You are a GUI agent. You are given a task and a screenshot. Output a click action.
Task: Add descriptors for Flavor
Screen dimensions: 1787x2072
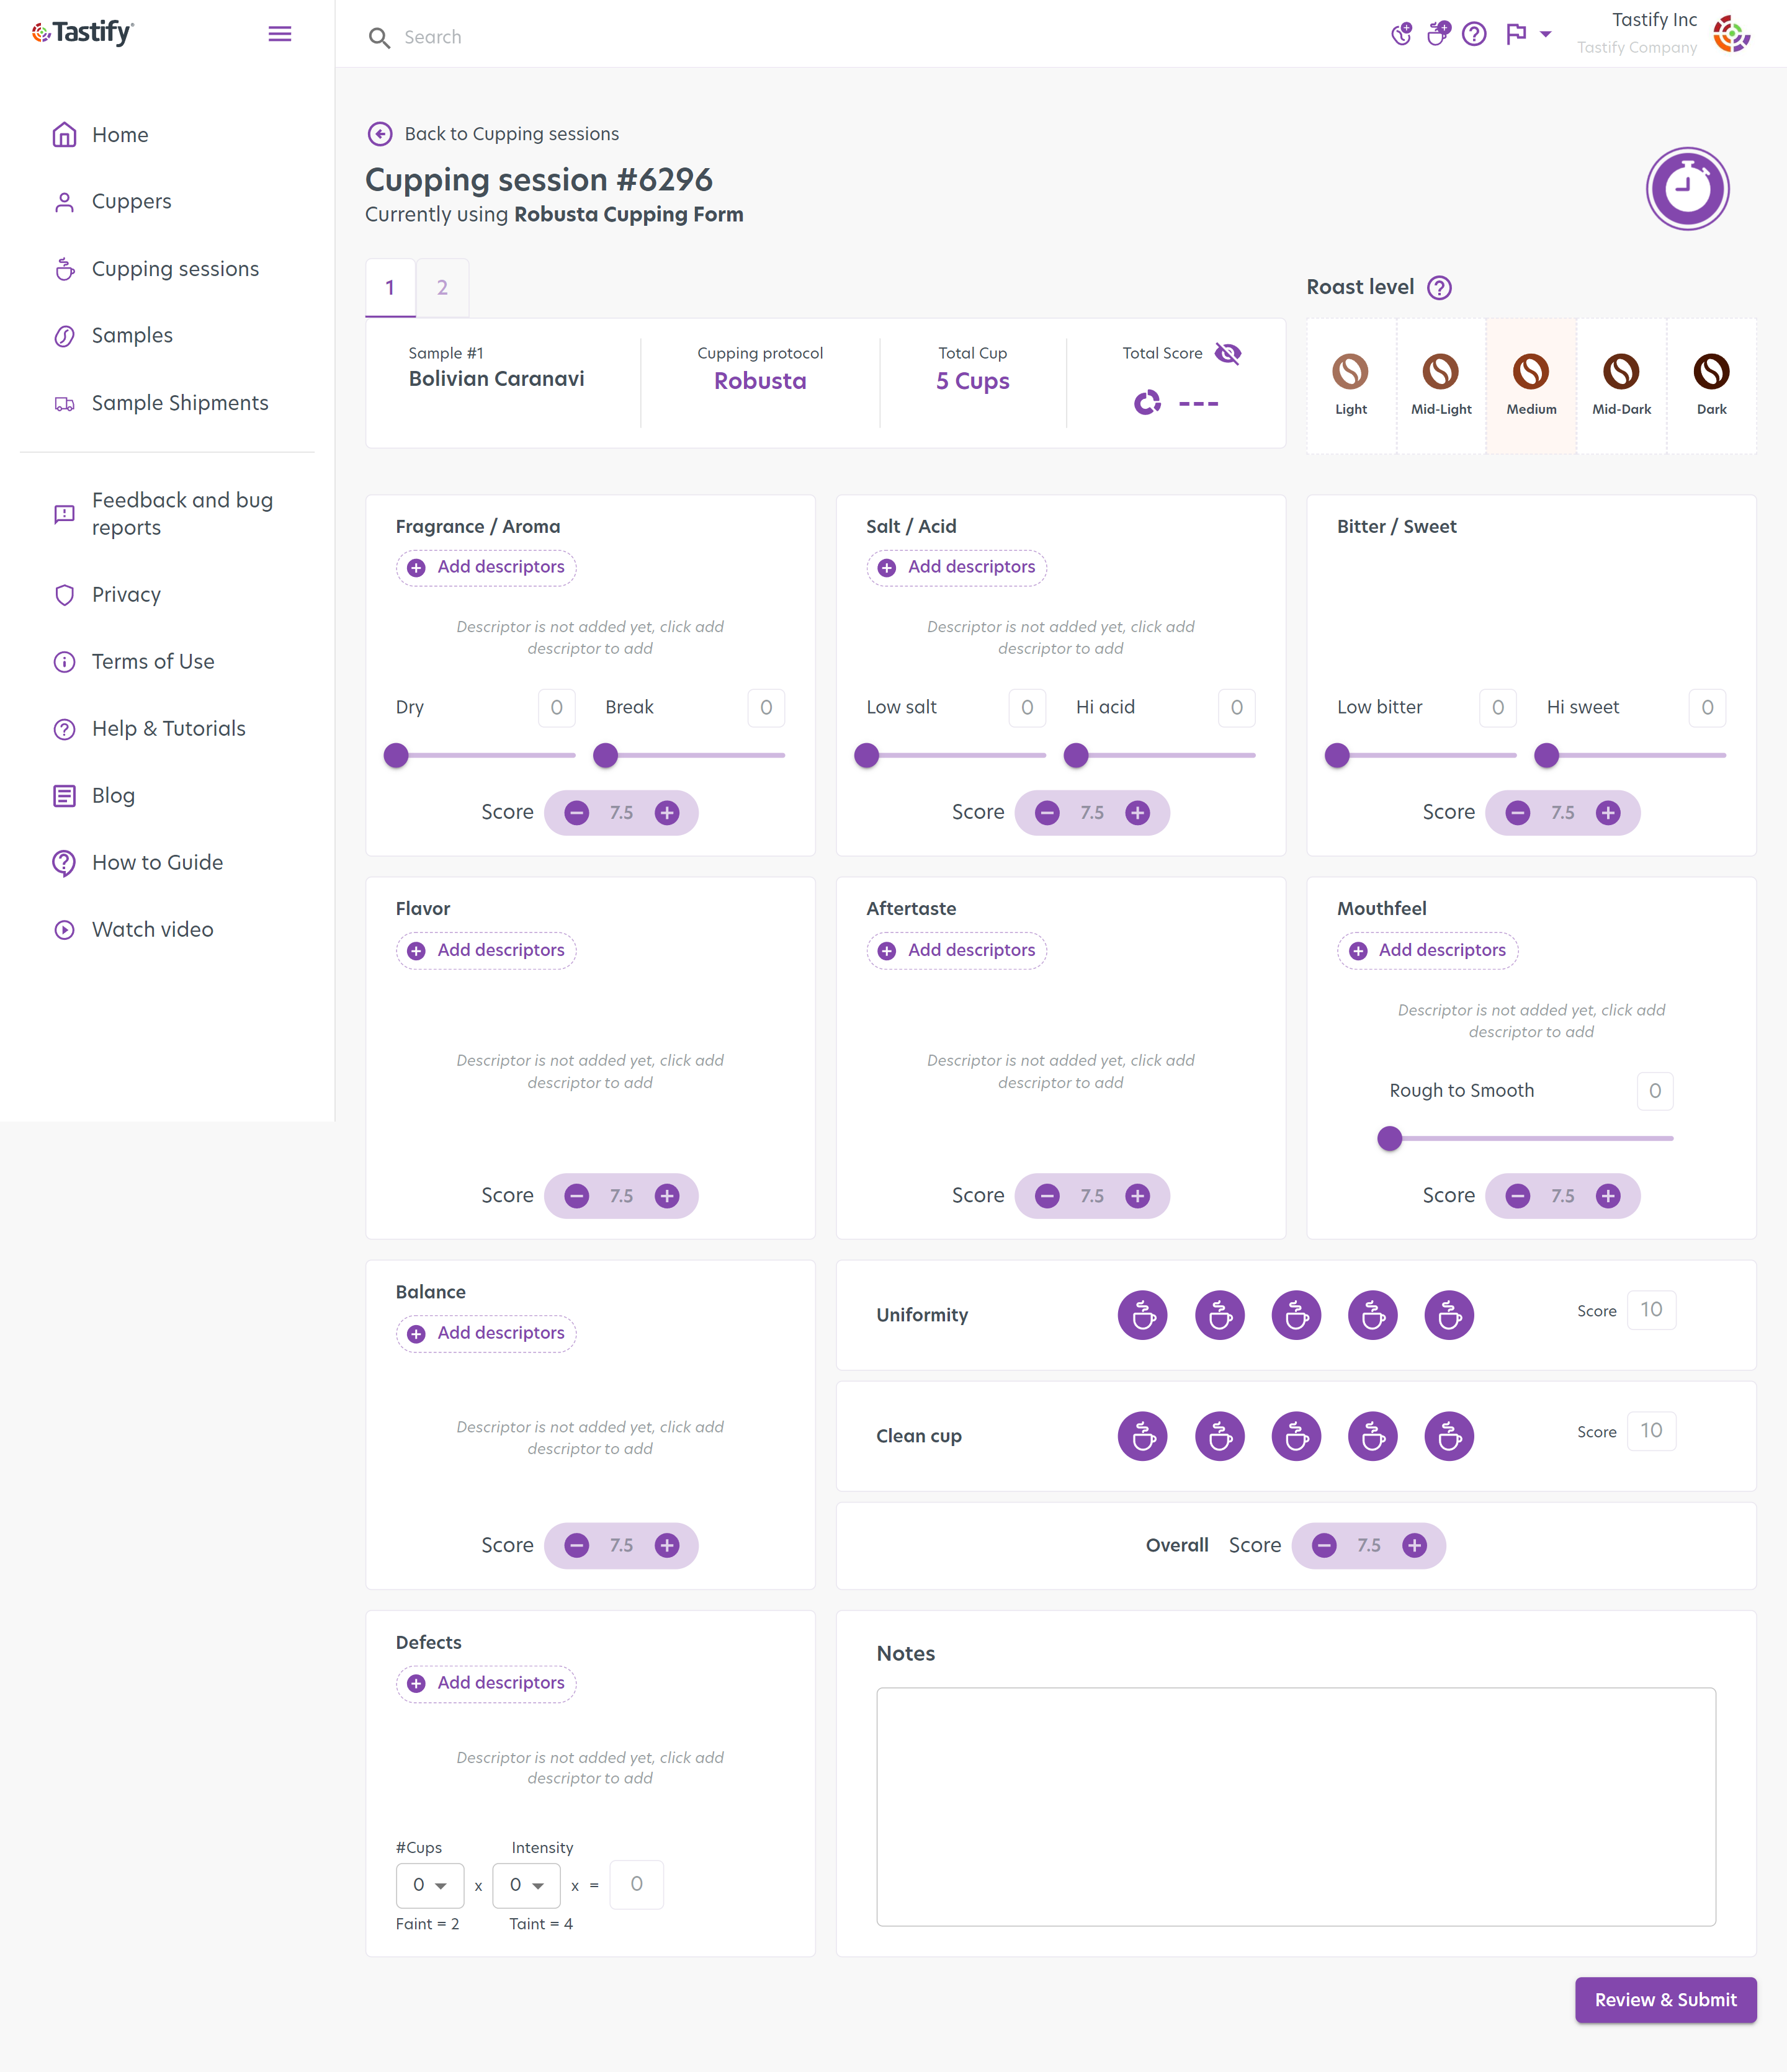coord(487,950)
